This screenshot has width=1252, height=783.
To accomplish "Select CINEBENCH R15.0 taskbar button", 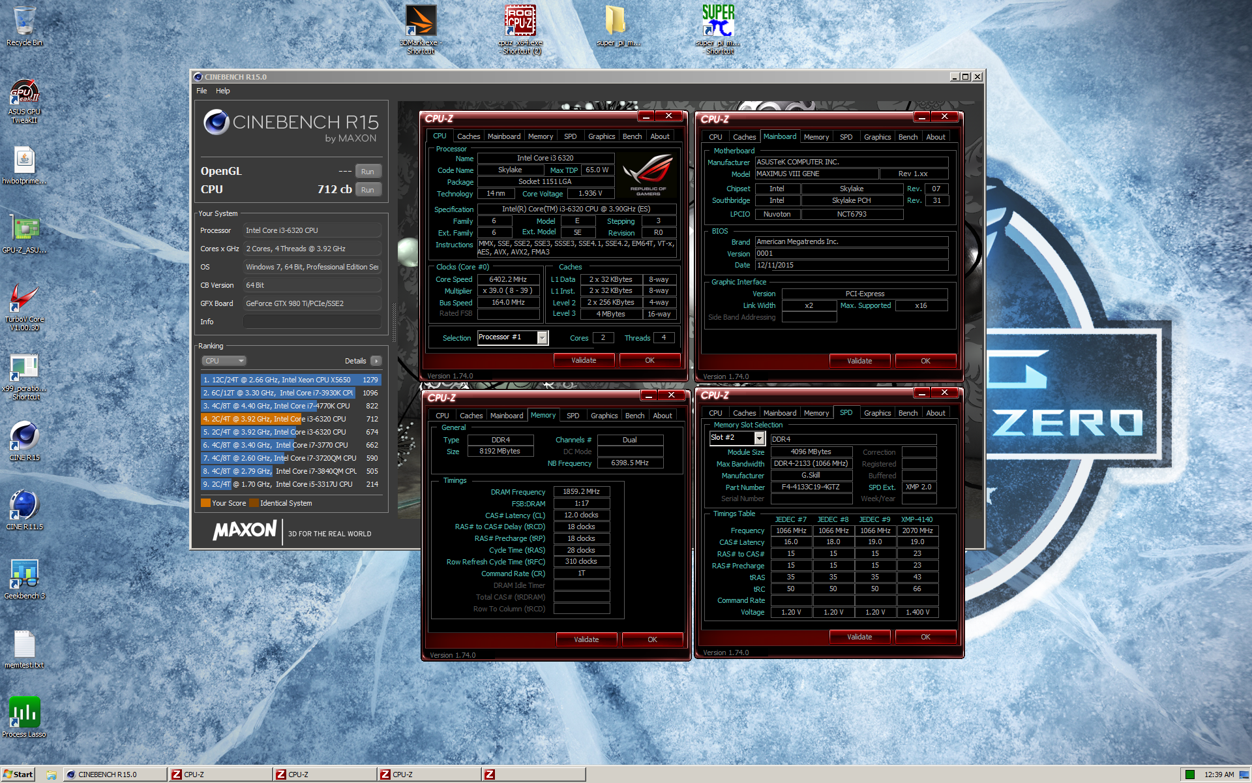I will pyautogui.click(x=115, y=775).
